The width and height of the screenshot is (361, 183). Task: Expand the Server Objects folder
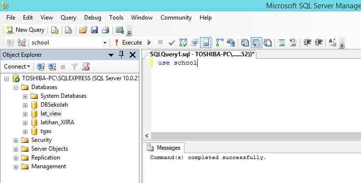16,149
